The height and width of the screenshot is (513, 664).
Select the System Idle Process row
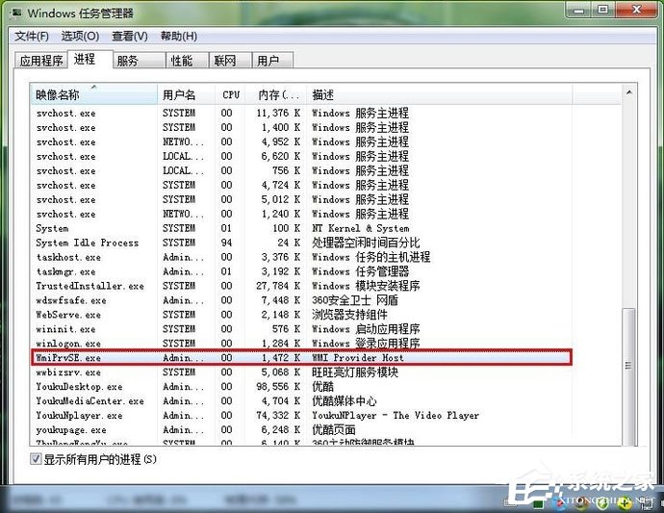(301, 243)
